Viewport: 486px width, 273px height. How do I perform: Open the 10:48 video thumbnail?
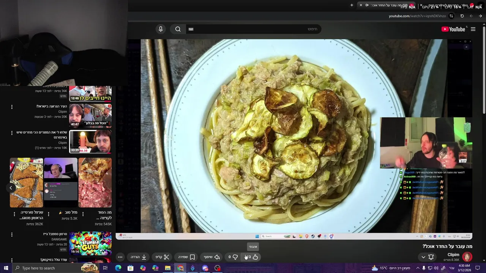click(90, 94)
